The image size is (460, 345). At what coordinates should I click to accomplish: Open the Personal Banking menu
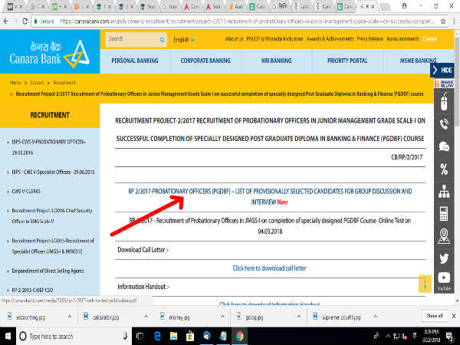(x=135, y=61)
